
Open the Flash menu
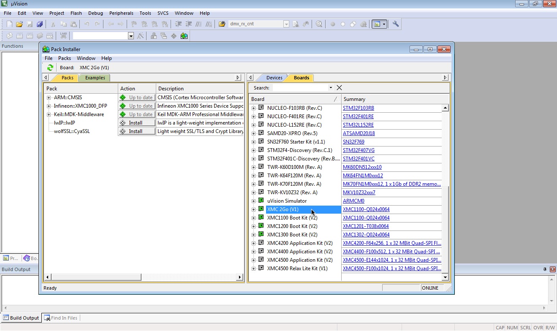76,13
